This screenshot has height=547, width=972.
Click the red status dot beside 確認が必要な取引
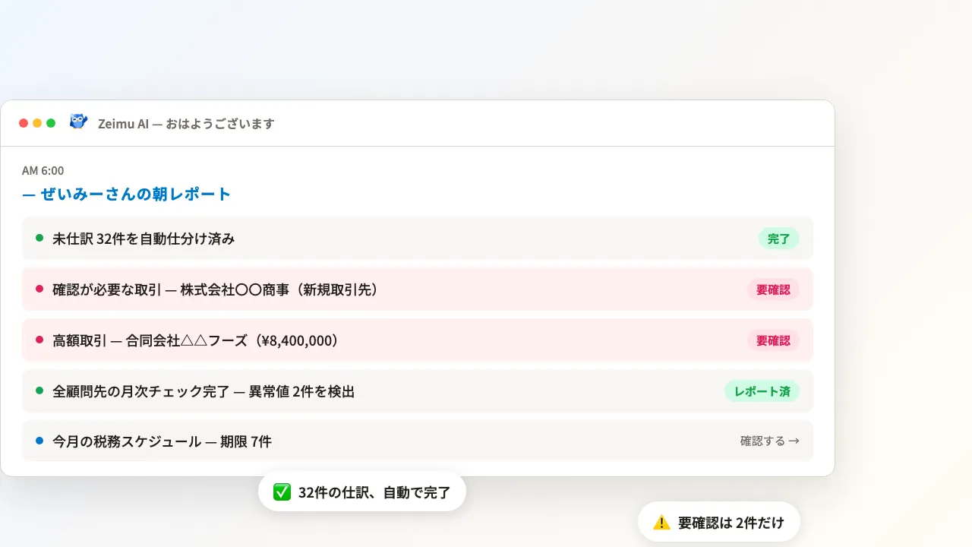39,289
